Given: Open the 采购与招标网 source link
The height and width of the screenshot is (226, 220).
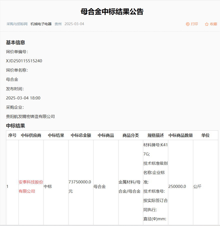Looking at the screenshot, I should [x=17, y=24].
